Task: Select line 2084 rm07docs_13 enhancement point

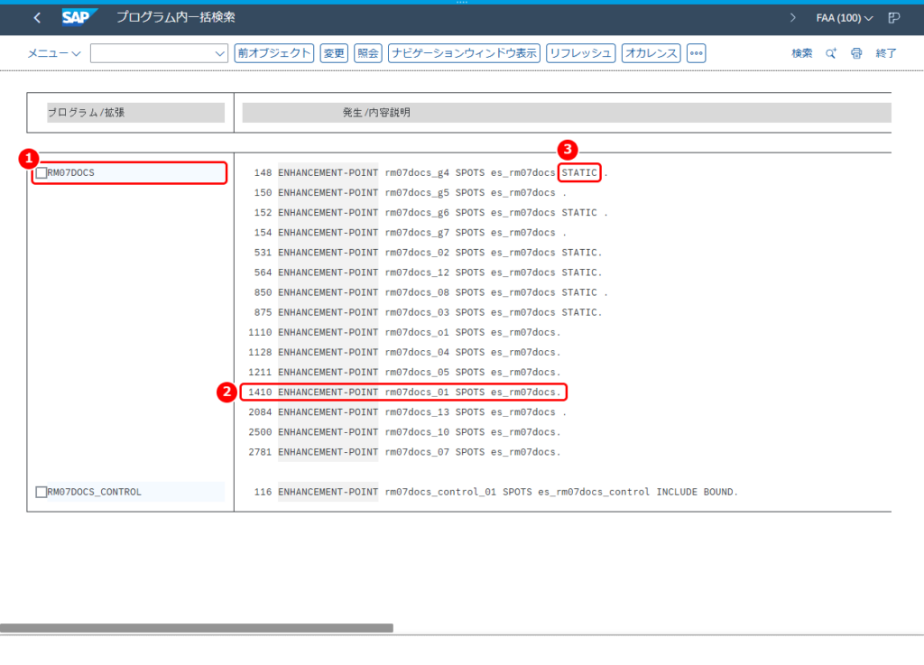Action: (x=407, y=412)
